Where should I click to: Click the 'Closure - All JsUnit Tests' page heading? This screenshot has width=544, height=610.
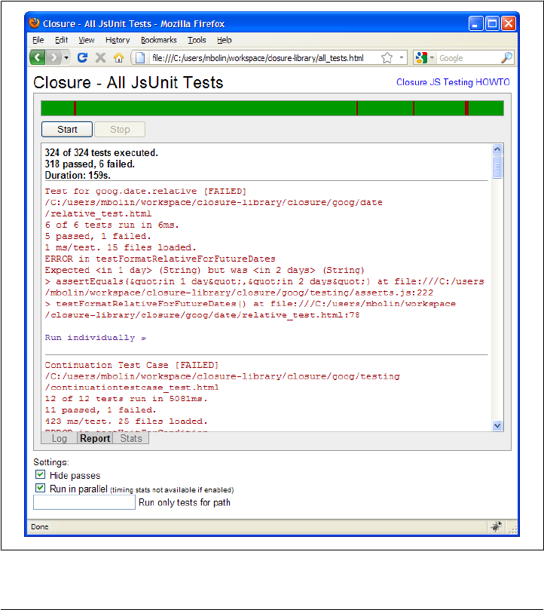128,82
